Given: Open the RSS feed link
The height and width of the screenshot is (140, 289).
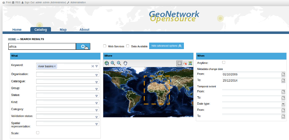Looking at the screenshot, I should coord(16,3).
